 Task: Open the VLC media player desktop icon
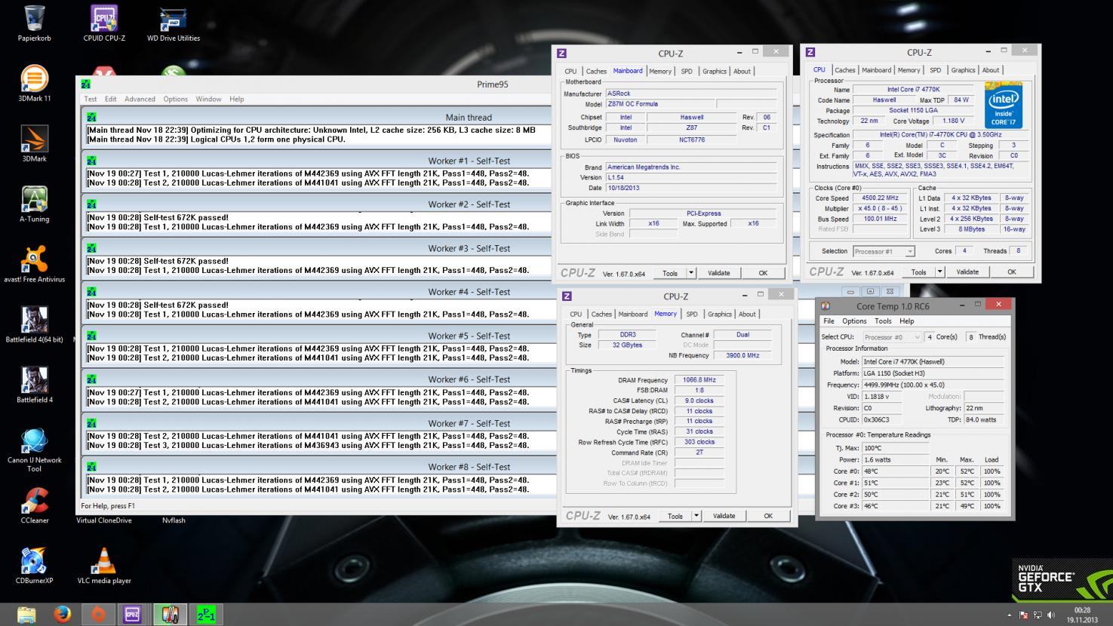(x=104, y=566)
